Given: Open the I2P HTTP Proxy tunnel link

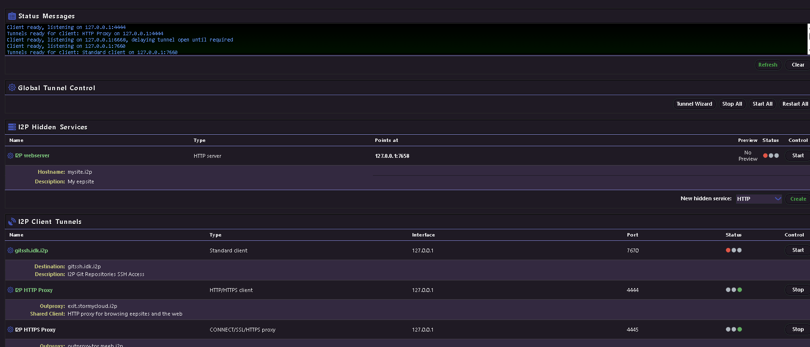Looking at the screenshot, I should point(34,290).
